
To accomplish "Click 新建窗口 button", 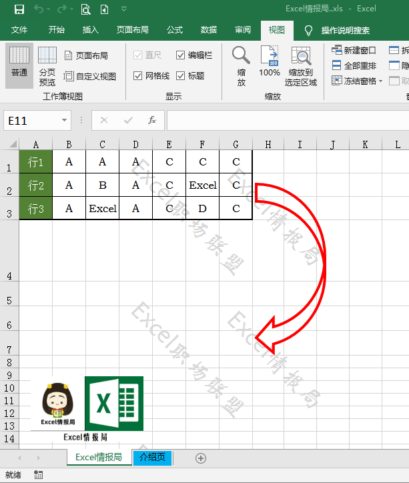I will coord(354,50).
